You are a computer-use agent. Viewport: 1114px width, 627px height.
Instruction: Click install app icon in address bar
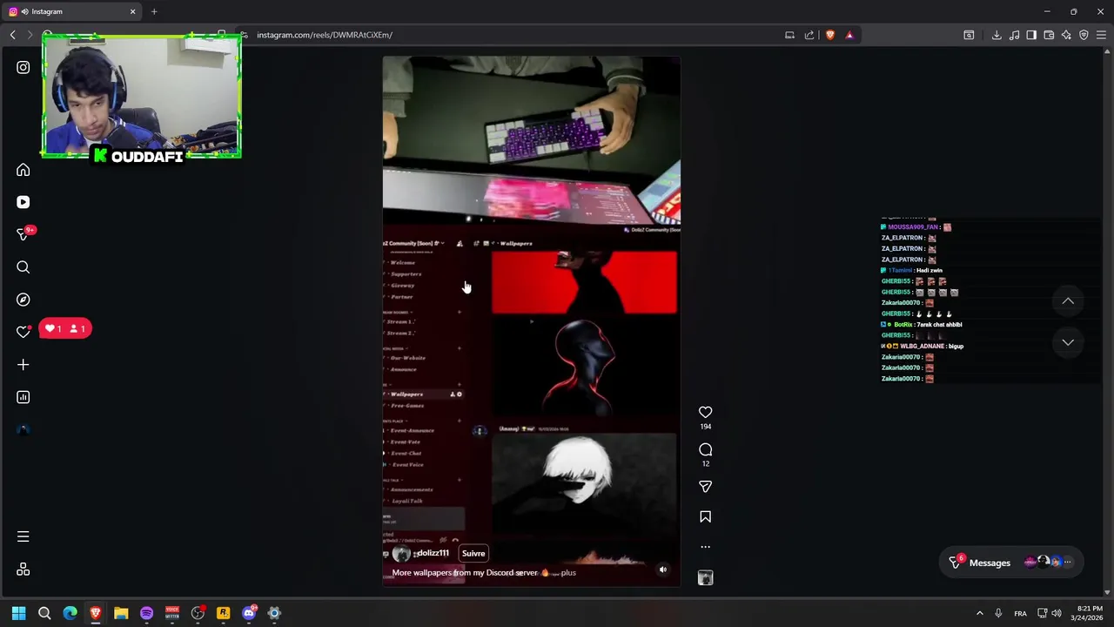pos(789,35)
